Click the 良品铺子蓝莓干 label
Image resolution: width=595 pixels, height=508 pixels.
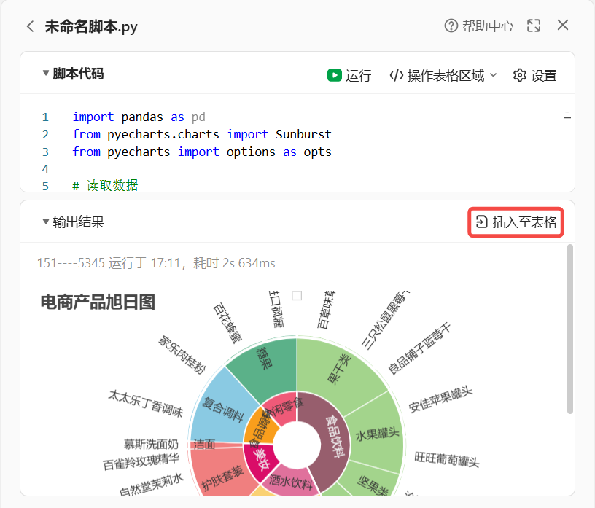coord(419,348)
